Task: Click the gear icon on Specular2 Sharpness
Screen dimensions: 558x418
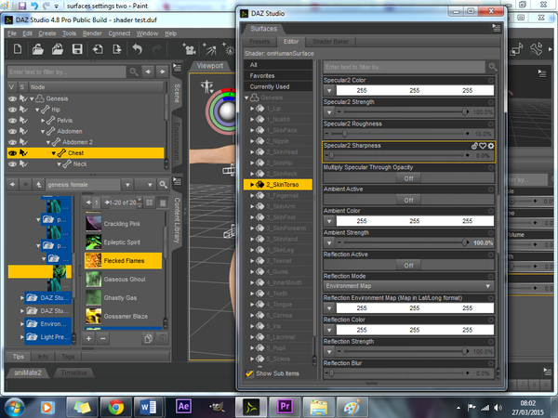Action: point(491,146)
